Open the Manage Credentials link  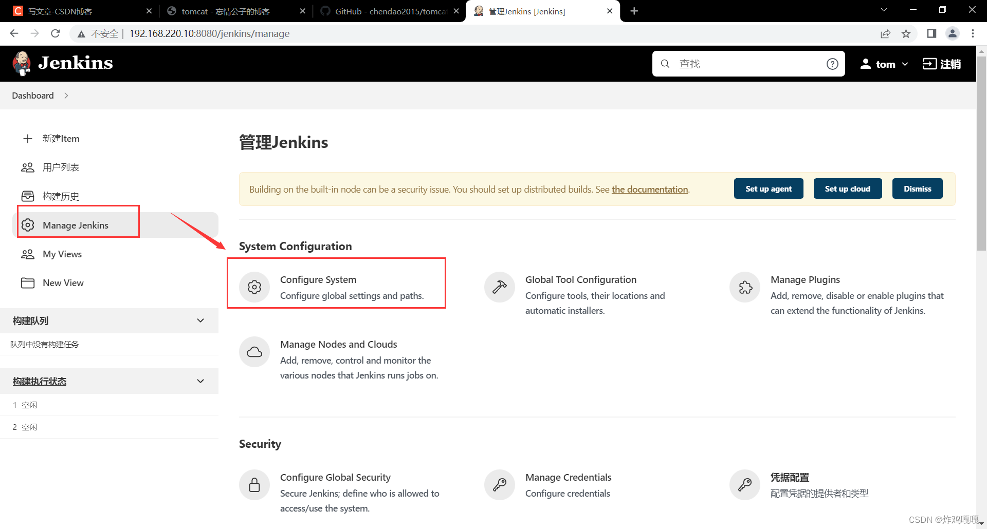569,478
